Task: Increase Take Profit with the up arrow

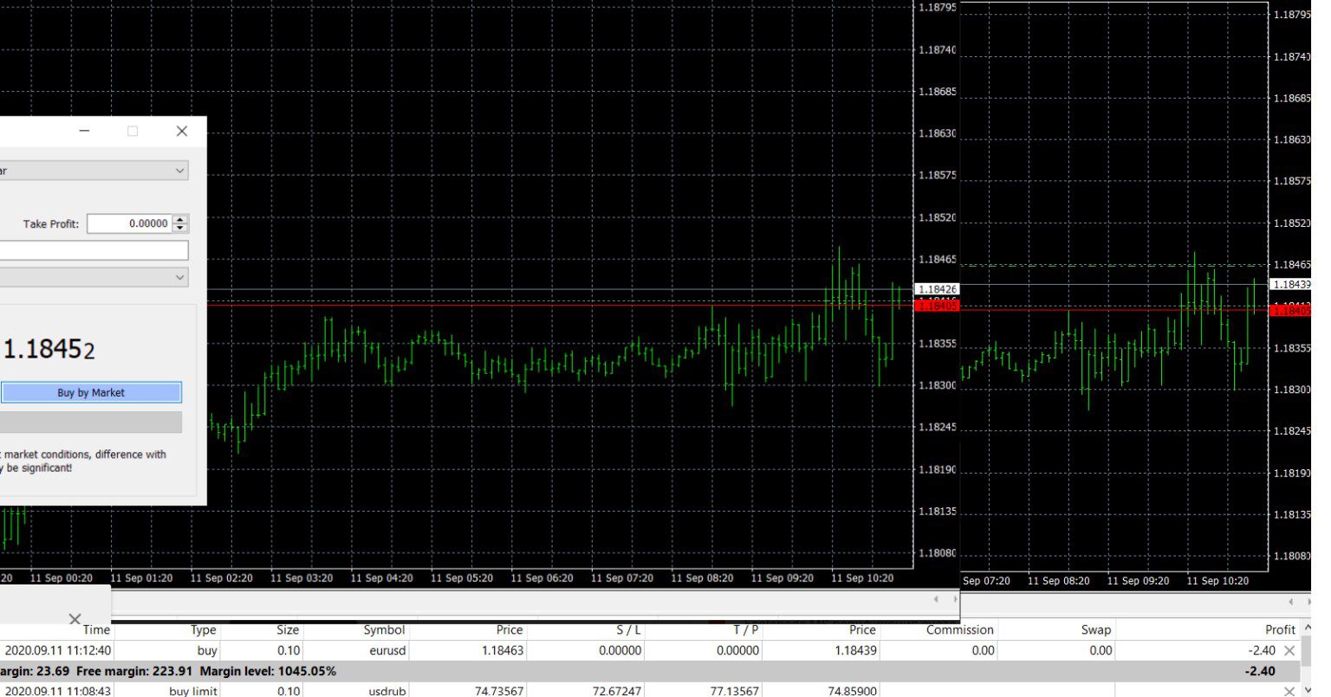Action: (180, 219)
